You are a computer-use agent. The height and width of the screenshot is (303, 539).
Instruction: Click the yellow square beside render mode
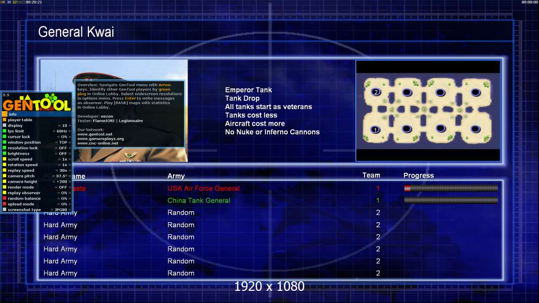[5, 187]
